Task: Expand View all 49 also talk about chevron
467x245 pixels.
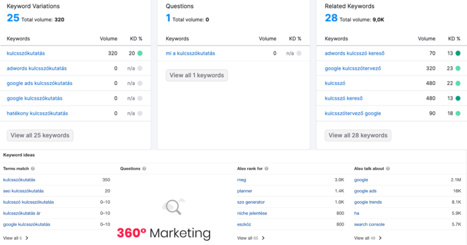Action: click(380, 238)
